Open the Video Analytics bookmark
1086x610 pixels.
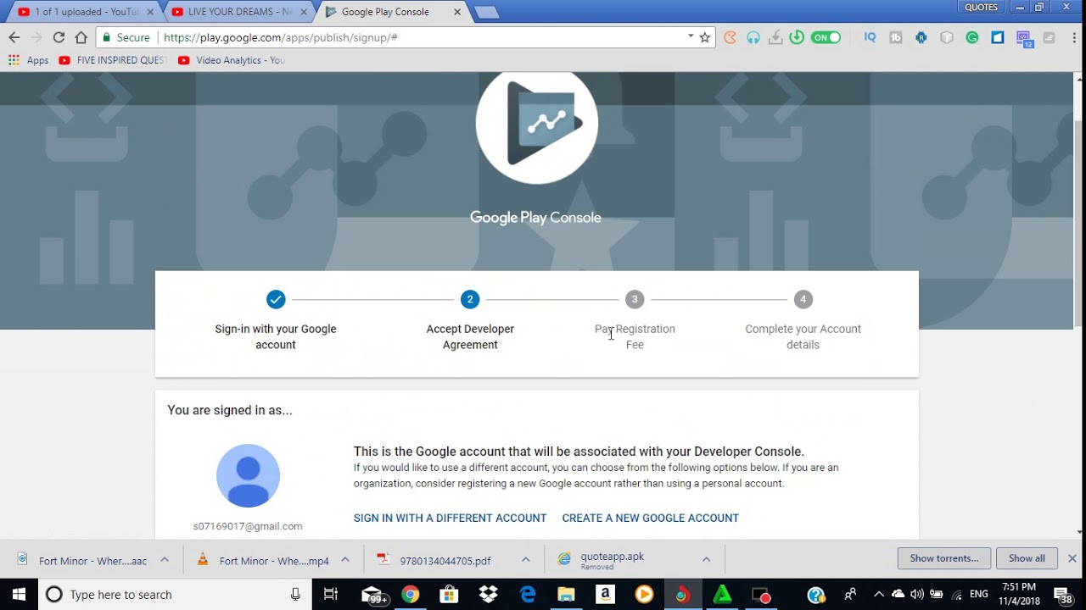tap(232, 60)
